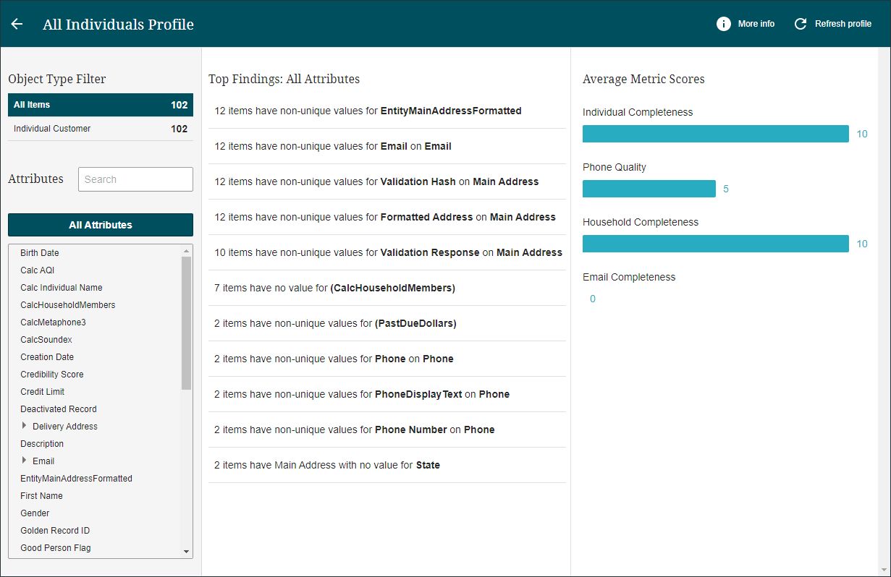Image resolution: width=891 pixels, height=577 pixels.
Task: Select the All Items filter
Action: point(100,105)
